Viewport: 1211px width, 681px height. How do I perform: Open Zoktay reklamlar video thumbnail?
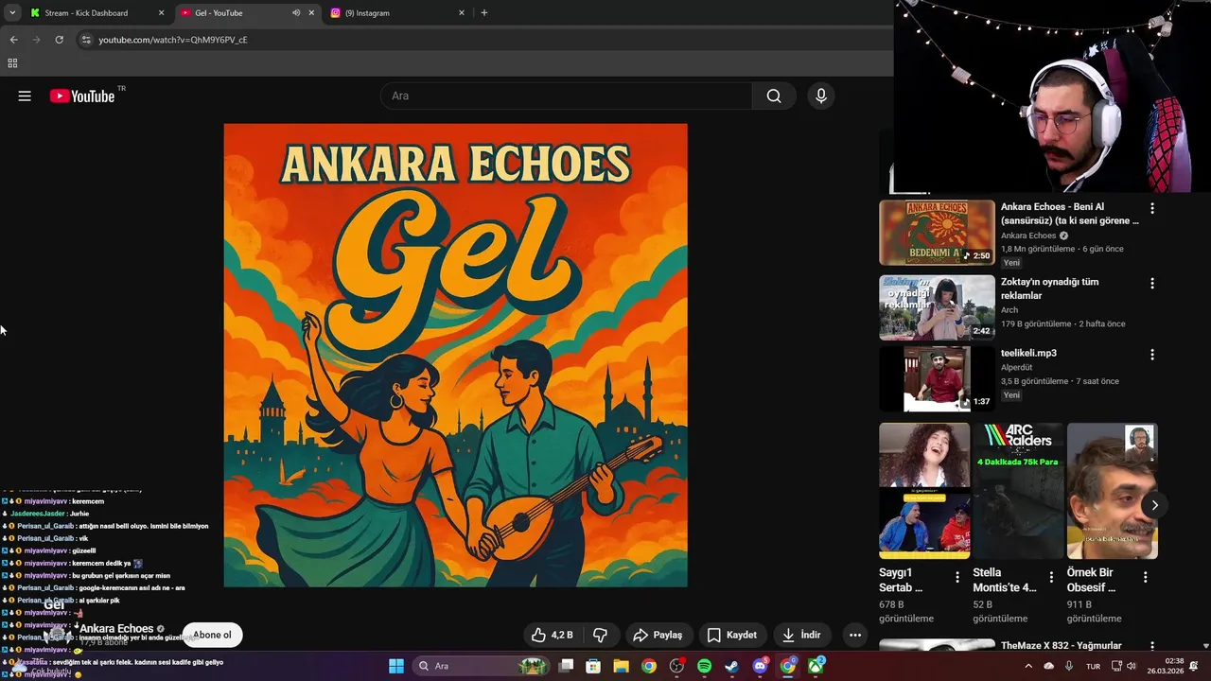point(937,307)
